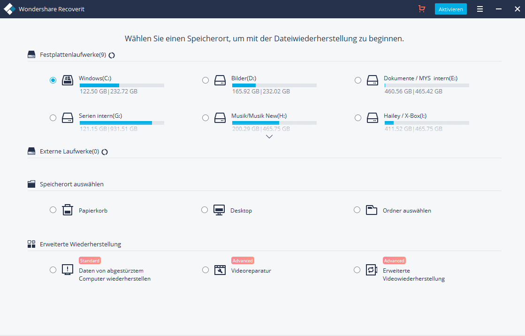Screen dimensions: 525x336
Task: Select the Windows(C:) drive radio button
Action: point(53,80)
